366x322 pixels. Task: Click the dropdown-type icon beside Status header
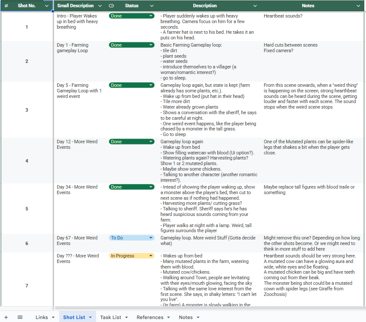[x=112, y=6]
